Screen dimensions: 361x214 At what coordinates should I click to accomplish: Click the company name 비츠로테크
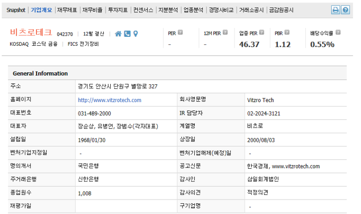click(31, 32)
